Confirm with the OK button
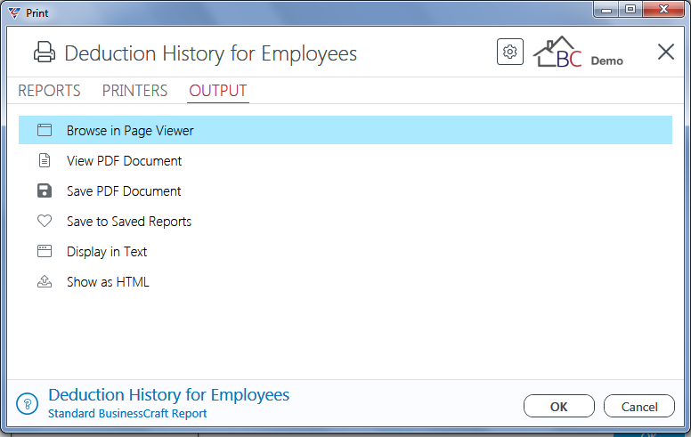691x437 pixels. (559, 406)
